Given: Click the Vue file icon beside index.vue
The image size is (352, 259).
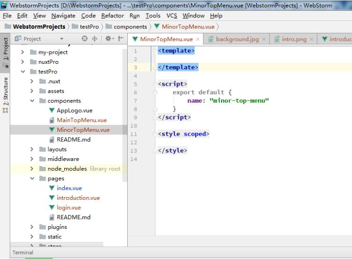Looking at the screenshot, I should coord(52,188).
